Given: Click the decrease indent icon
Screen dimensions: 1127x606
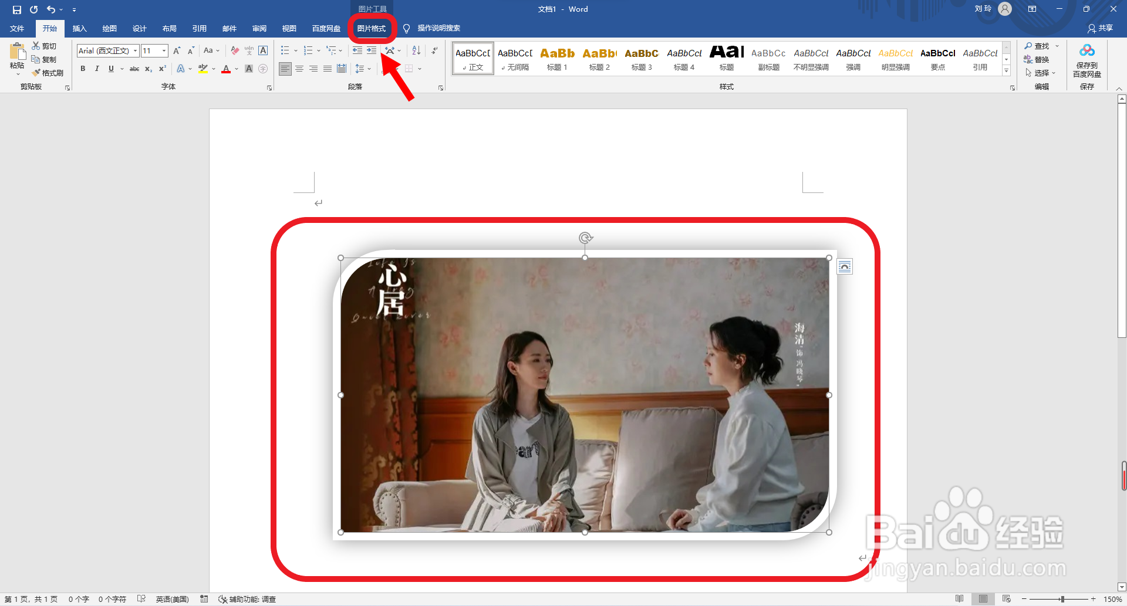Looking at the screenshot, I should (x=357, y=50).
